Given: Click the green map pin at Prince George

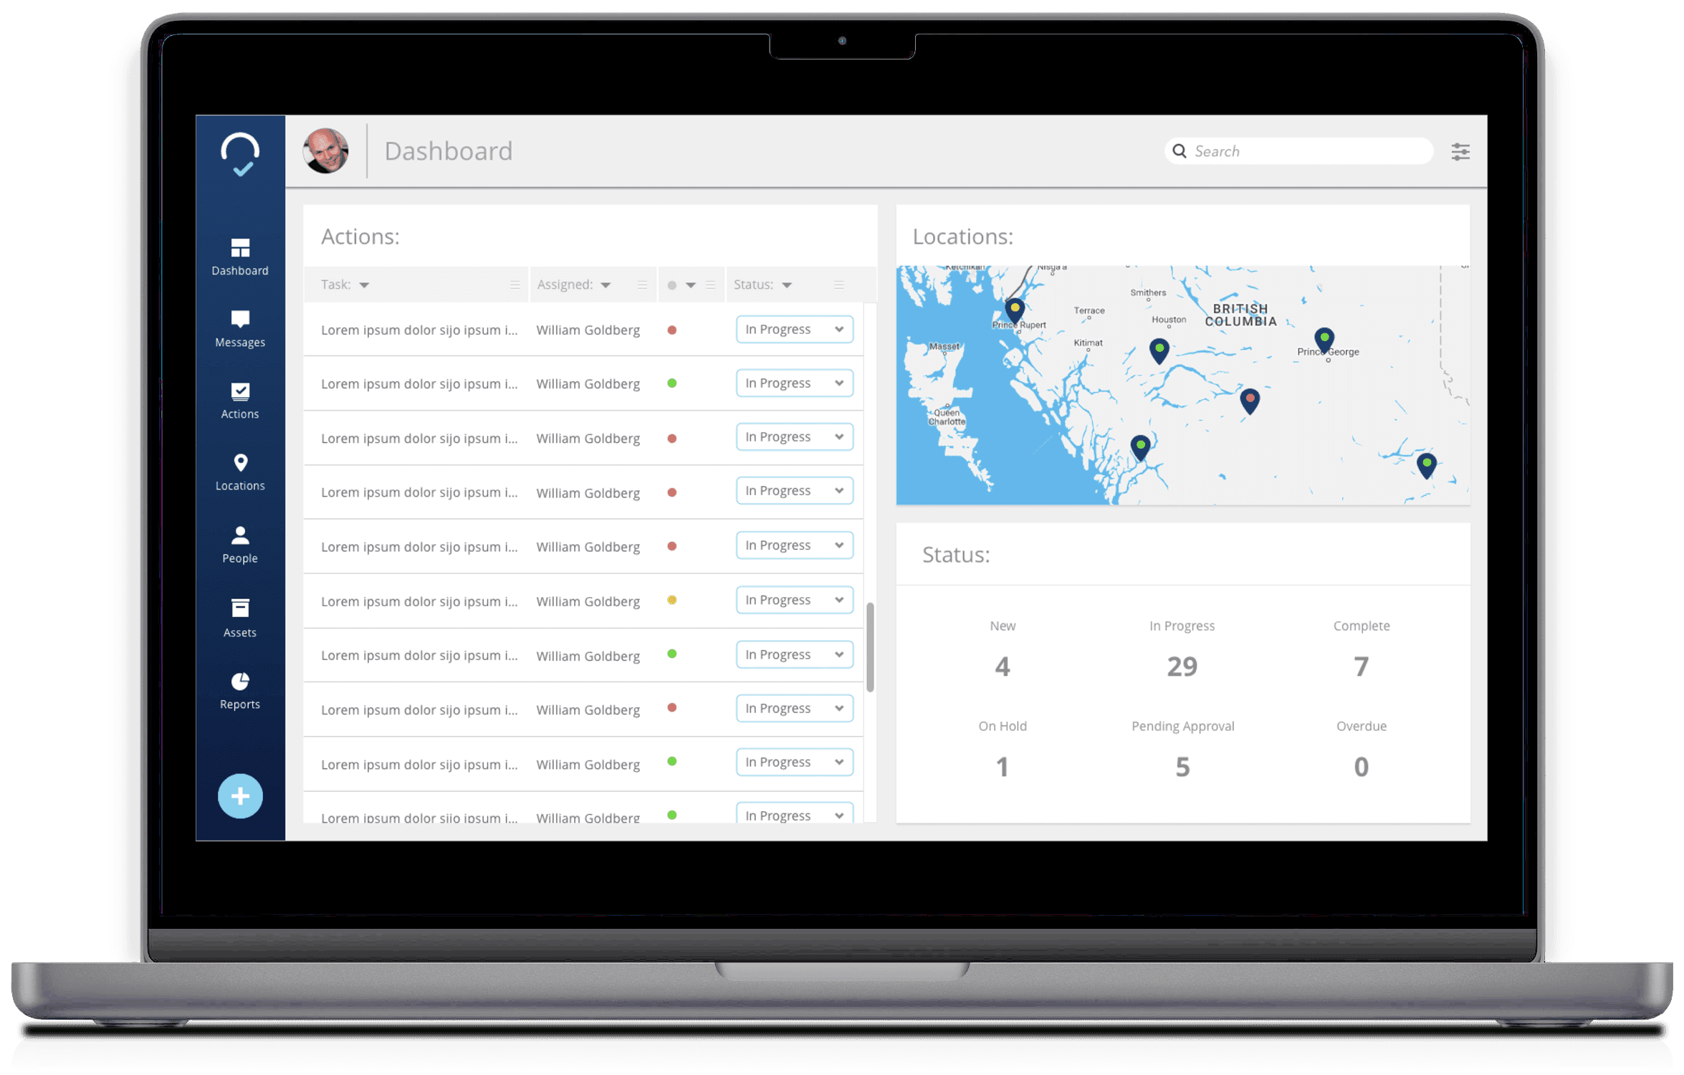Looking at the screenshot, I should 1324,340.
